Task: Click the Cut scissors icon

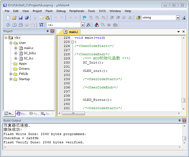Action: click(35, 18)
